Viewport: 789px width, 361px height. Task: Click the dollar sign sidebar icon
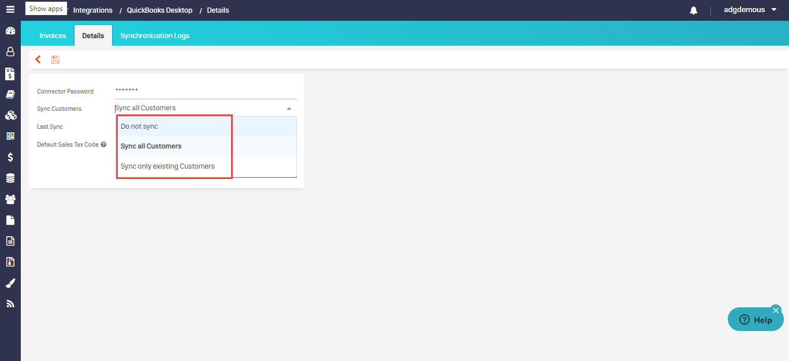10,157
